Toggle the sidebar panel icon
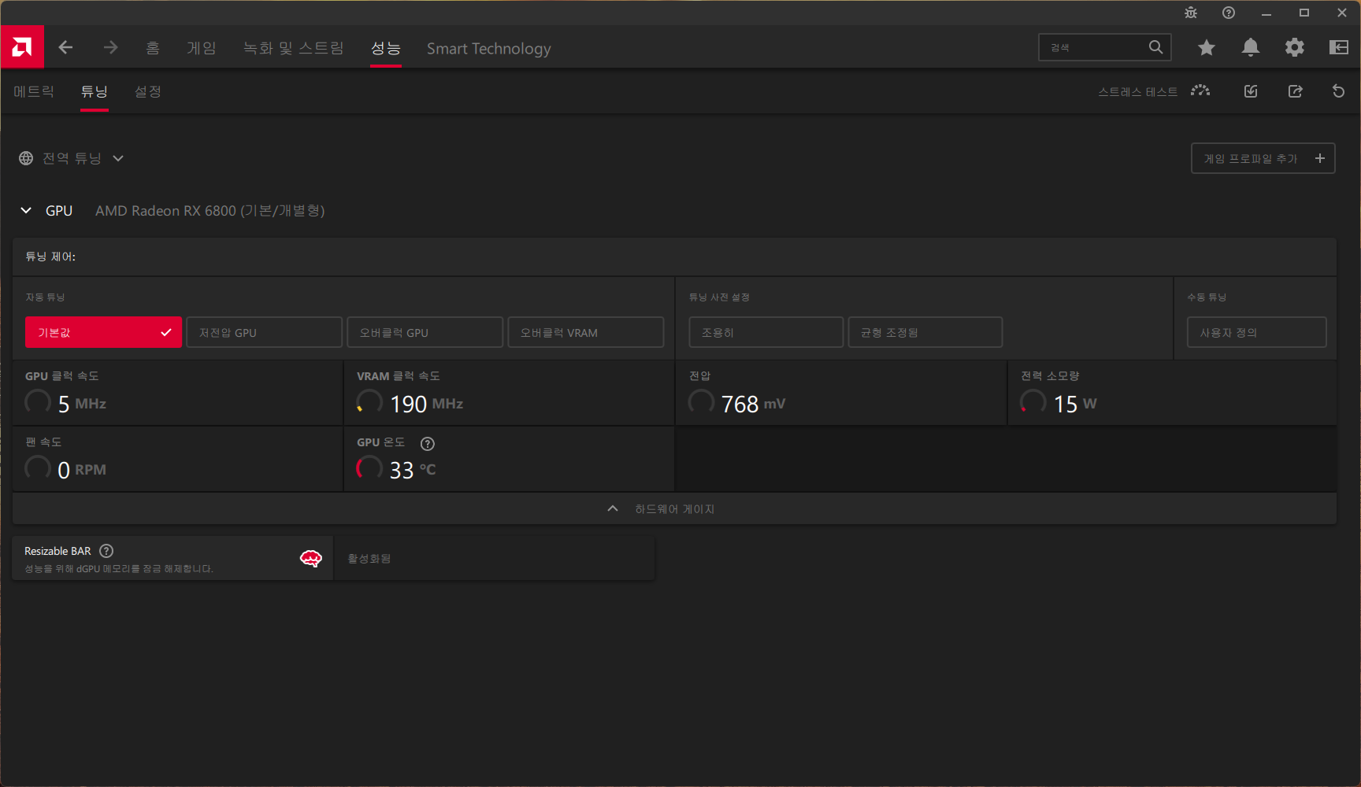 [1338, 48]
